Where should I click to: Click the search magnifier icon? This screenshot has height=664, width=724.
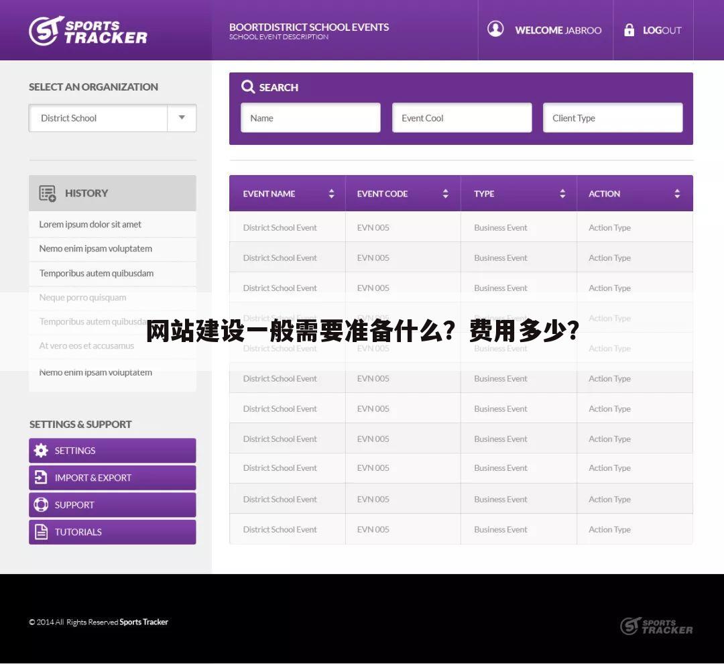click(x=248, y=87)
